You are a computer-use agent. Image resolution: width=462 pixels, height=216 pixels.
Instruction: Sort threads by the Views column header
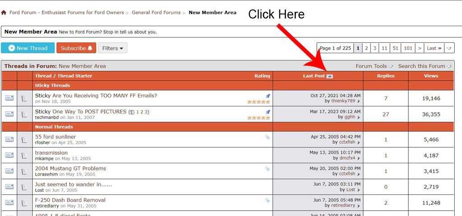click(x=431, y=76)
